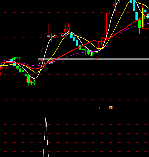Click the small yellow candle above middle 买进
Viewport: 149px width, 157px height.
(91, 54)
